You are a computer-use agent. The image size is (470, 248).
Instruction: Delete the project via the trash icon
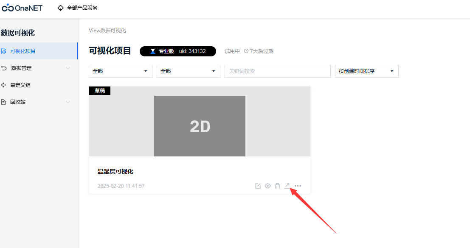pyautogui.click(x=278, y=186)
